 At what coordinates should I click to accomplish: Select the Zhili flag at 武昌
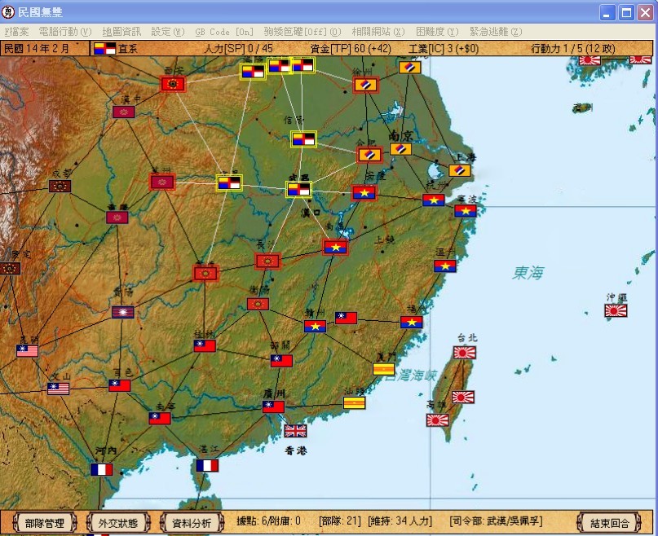click(x=298, y=189)
